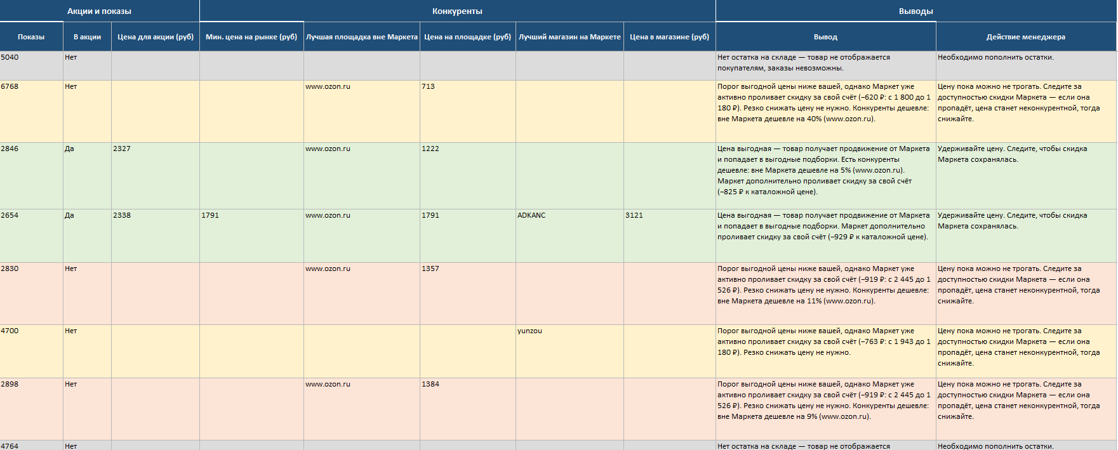Click the 'Лучший магазин на Маркете' header
The height and width of the screenshot is (450, 1118).
coord(569,37)
